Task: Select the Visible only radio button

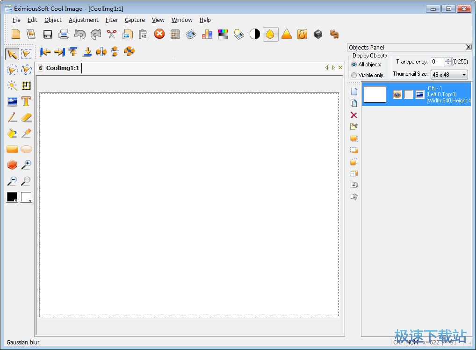Action: (x=354, y=75)
